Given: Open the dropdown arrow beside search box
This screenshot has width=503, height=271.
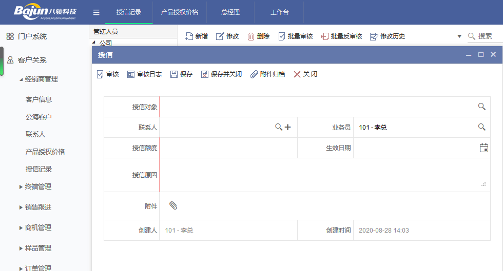Looking at the screenshot, I should [x=459, y=36].
